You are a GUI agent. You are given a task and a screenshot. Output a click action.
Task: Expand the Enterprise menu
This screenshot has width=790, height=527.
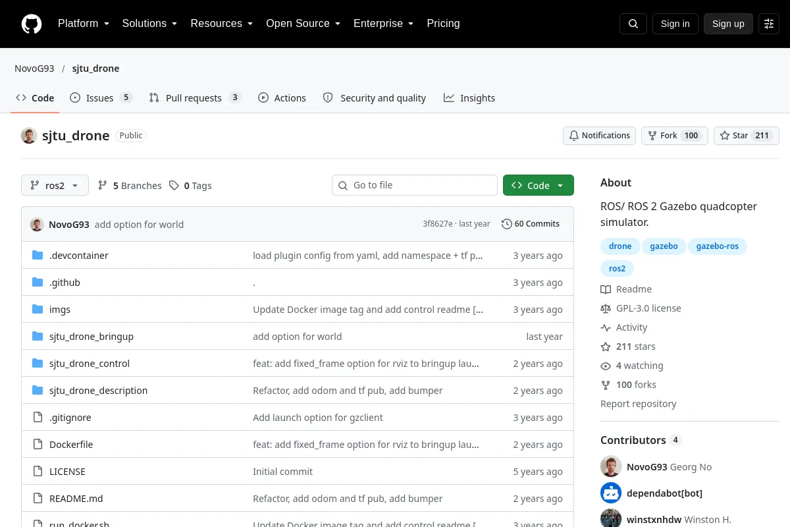pos(383,24)
